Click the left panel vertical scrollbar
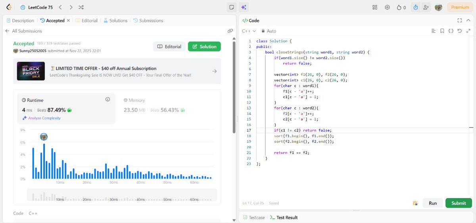This screenshot has width=476, height=223. 234,87
